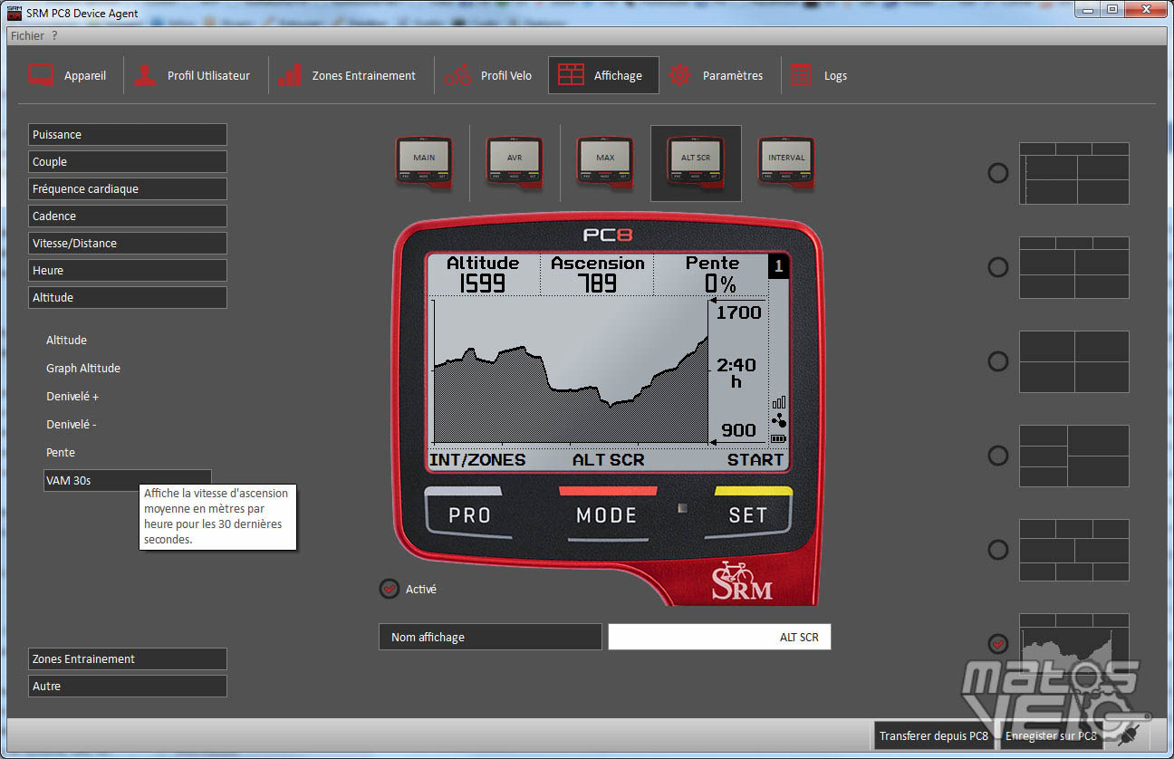Image resolution: width=1174 pixels, height=759 pixels.
Task: Expand the Cadence category
Action: click(x=128, y=216)
